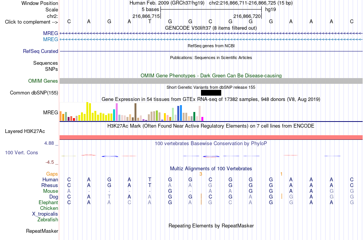Click the Mouse species label
363x240 pixels.
pos(50,191)
